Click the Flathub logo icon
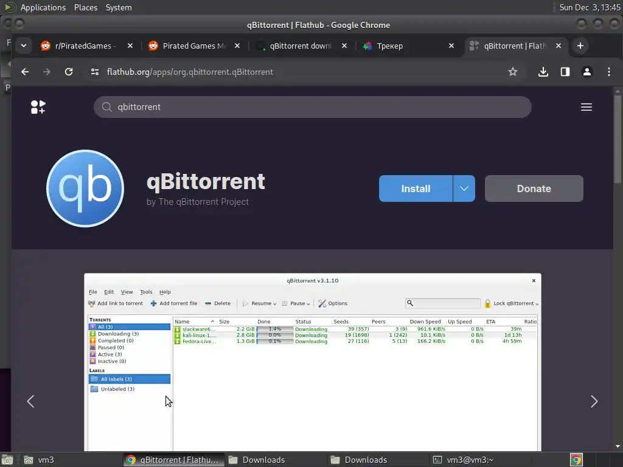 pyautogui.click(x=38, y=107)
